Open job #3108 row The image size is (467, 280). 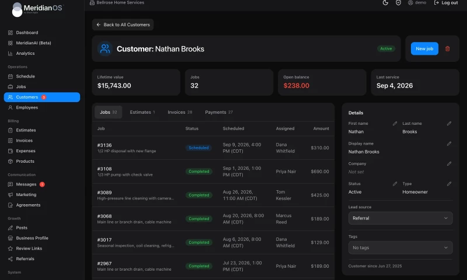tap(213, 171)
